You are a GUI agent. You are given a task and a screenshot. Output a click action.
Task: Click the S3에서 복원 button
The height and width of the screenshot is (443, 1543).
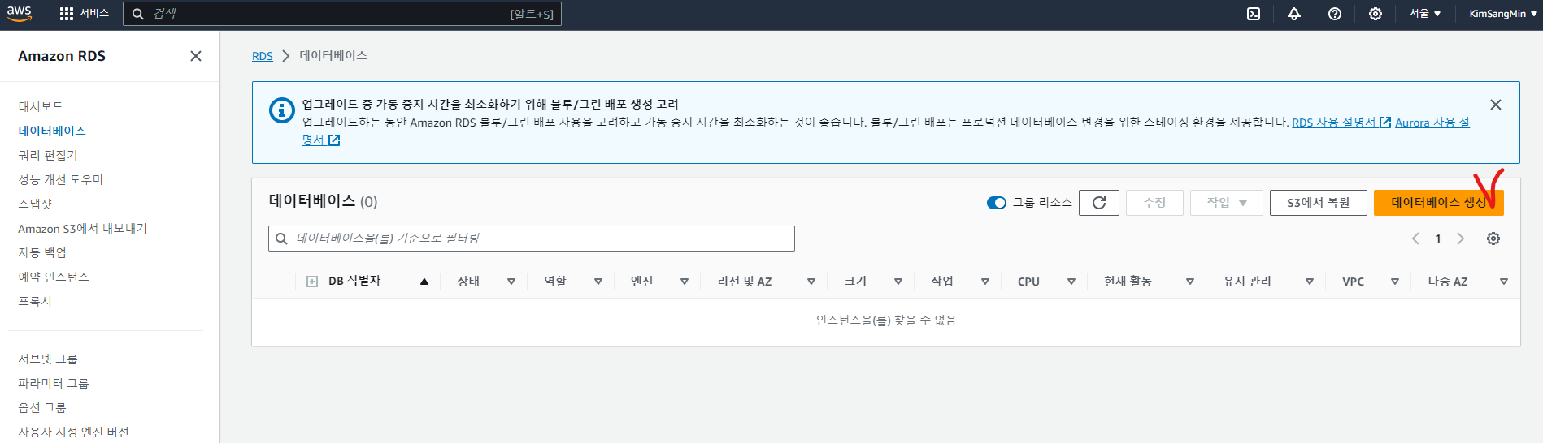tap(1318, 203)
